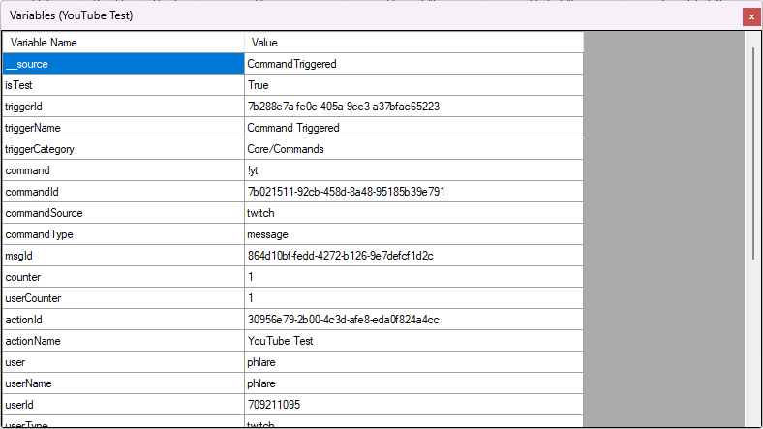Select the commandType message value cell
Screen dimensions: 763x429
pos(413,234)
